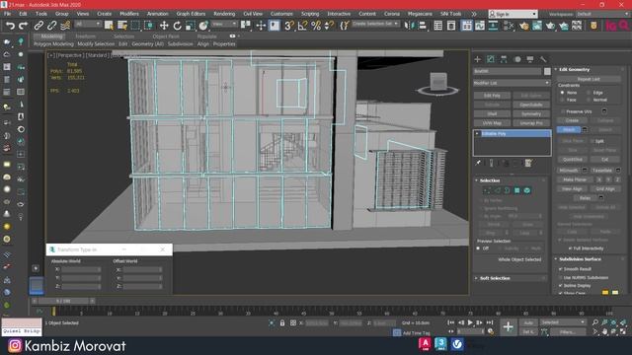Click the Bind to Space Warp icon
The height and width of the screenshot is (355, 632).
tap(65, 26)
